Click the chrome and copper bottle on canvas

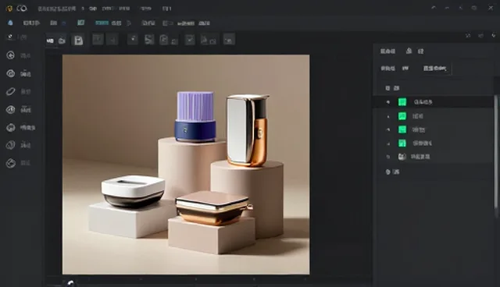pos(247,130)
